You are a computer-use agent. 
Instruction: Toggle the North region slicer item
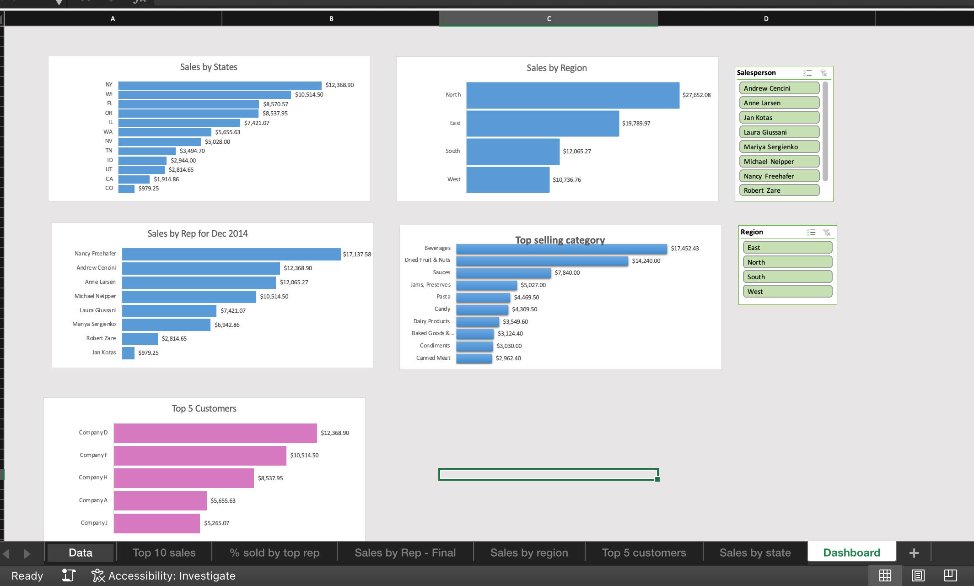click(787, 262)
